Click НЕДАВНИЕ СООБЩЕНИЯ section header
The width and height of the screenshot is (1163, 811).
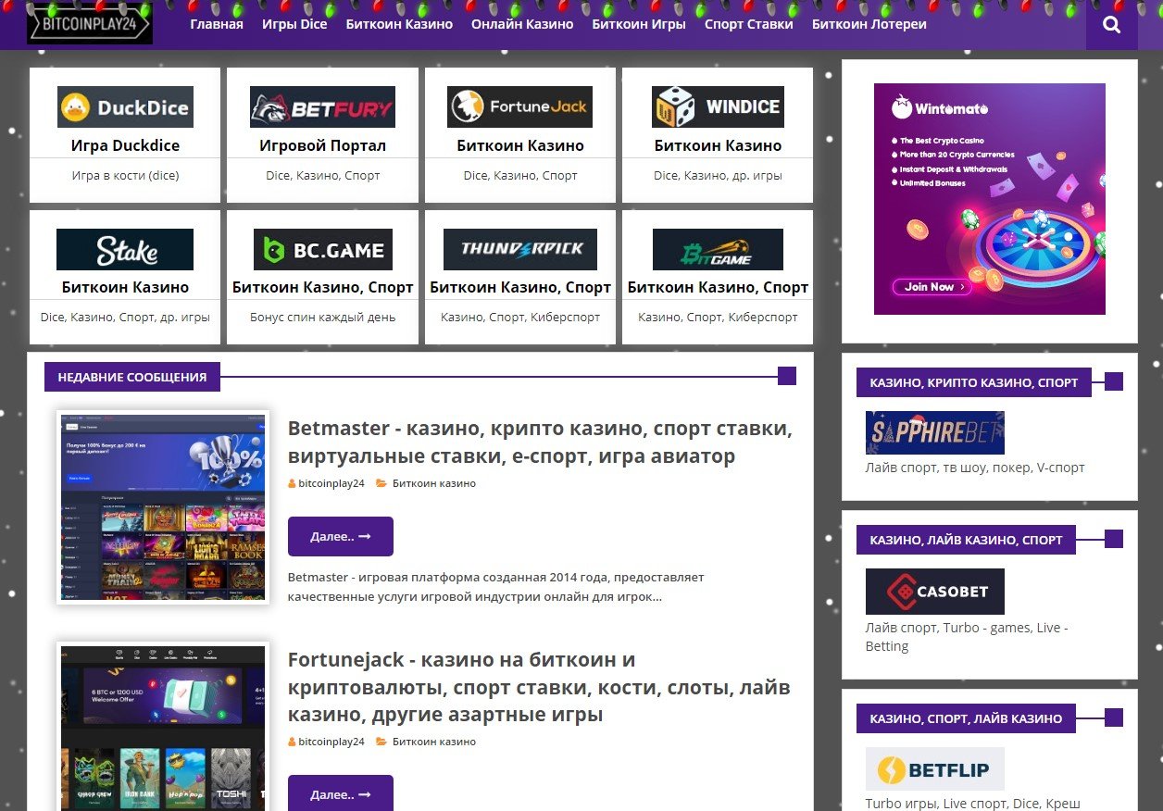click(132, 377)
